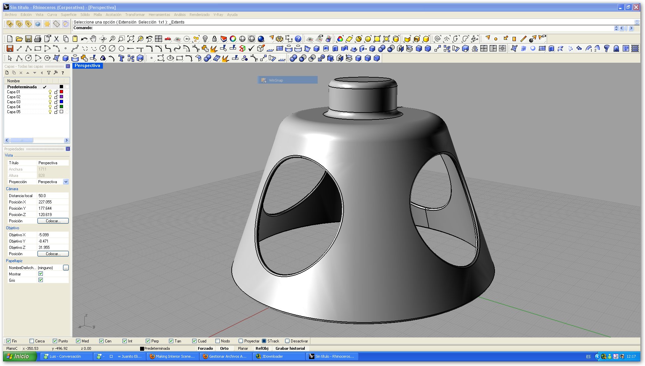Select the Text object T tool
The height and width of the screenshot is (366, 645).
[x=121, y=58]
